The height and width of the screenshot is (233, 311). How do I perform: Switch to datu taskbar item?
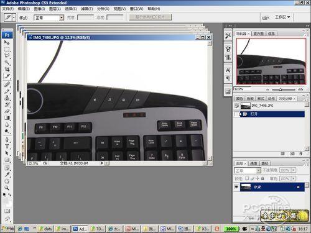point(46,229)
